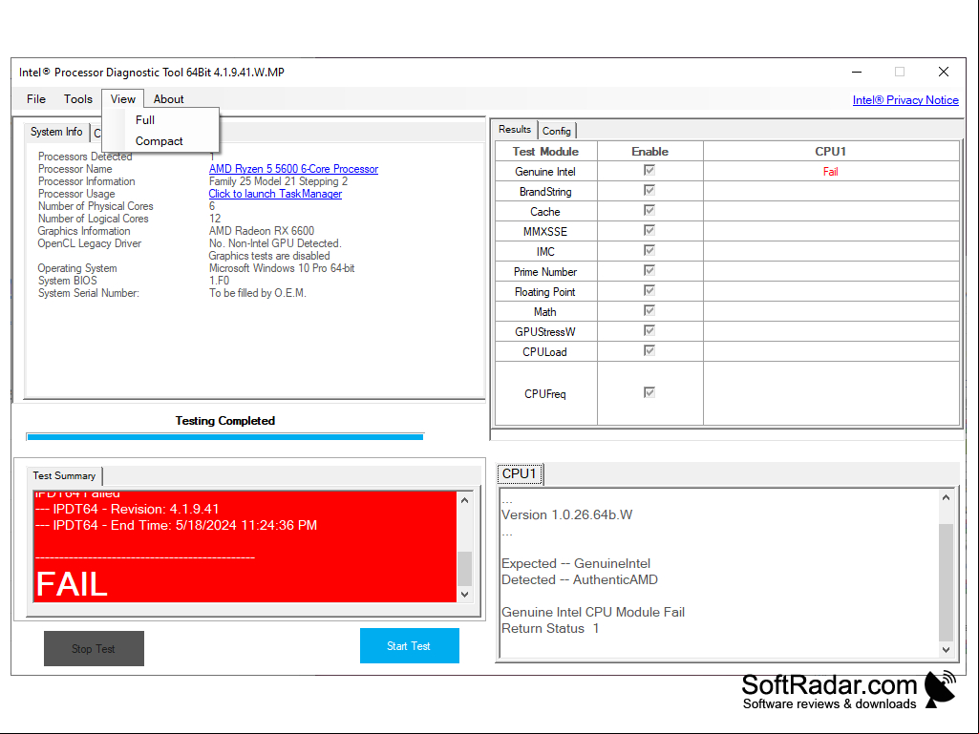
Task: Click the Detected -- AuthenticAMD log line
Action: click(x=580, y=579)
